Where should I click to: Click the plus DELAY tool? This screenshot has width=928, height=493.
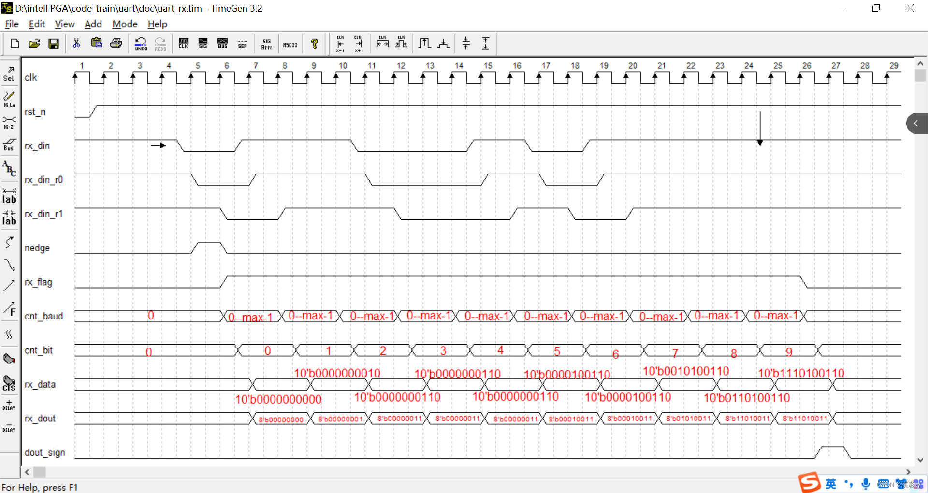click(9, 405)
